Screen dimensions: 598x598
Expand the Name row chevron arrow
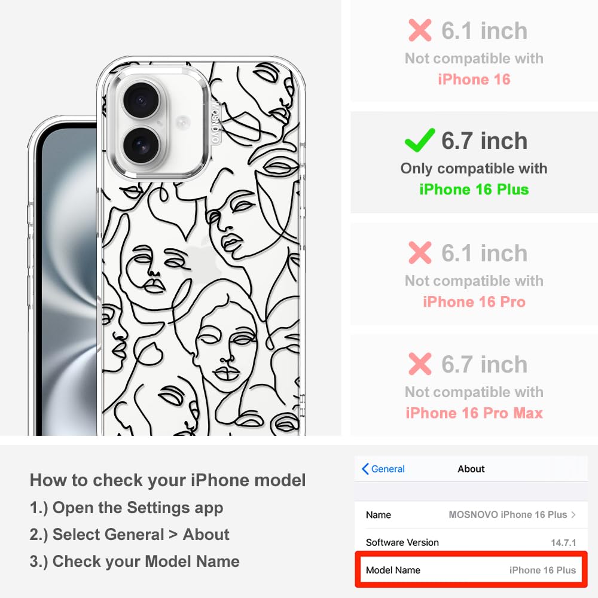pyautogui.click(x=573, y=514)
